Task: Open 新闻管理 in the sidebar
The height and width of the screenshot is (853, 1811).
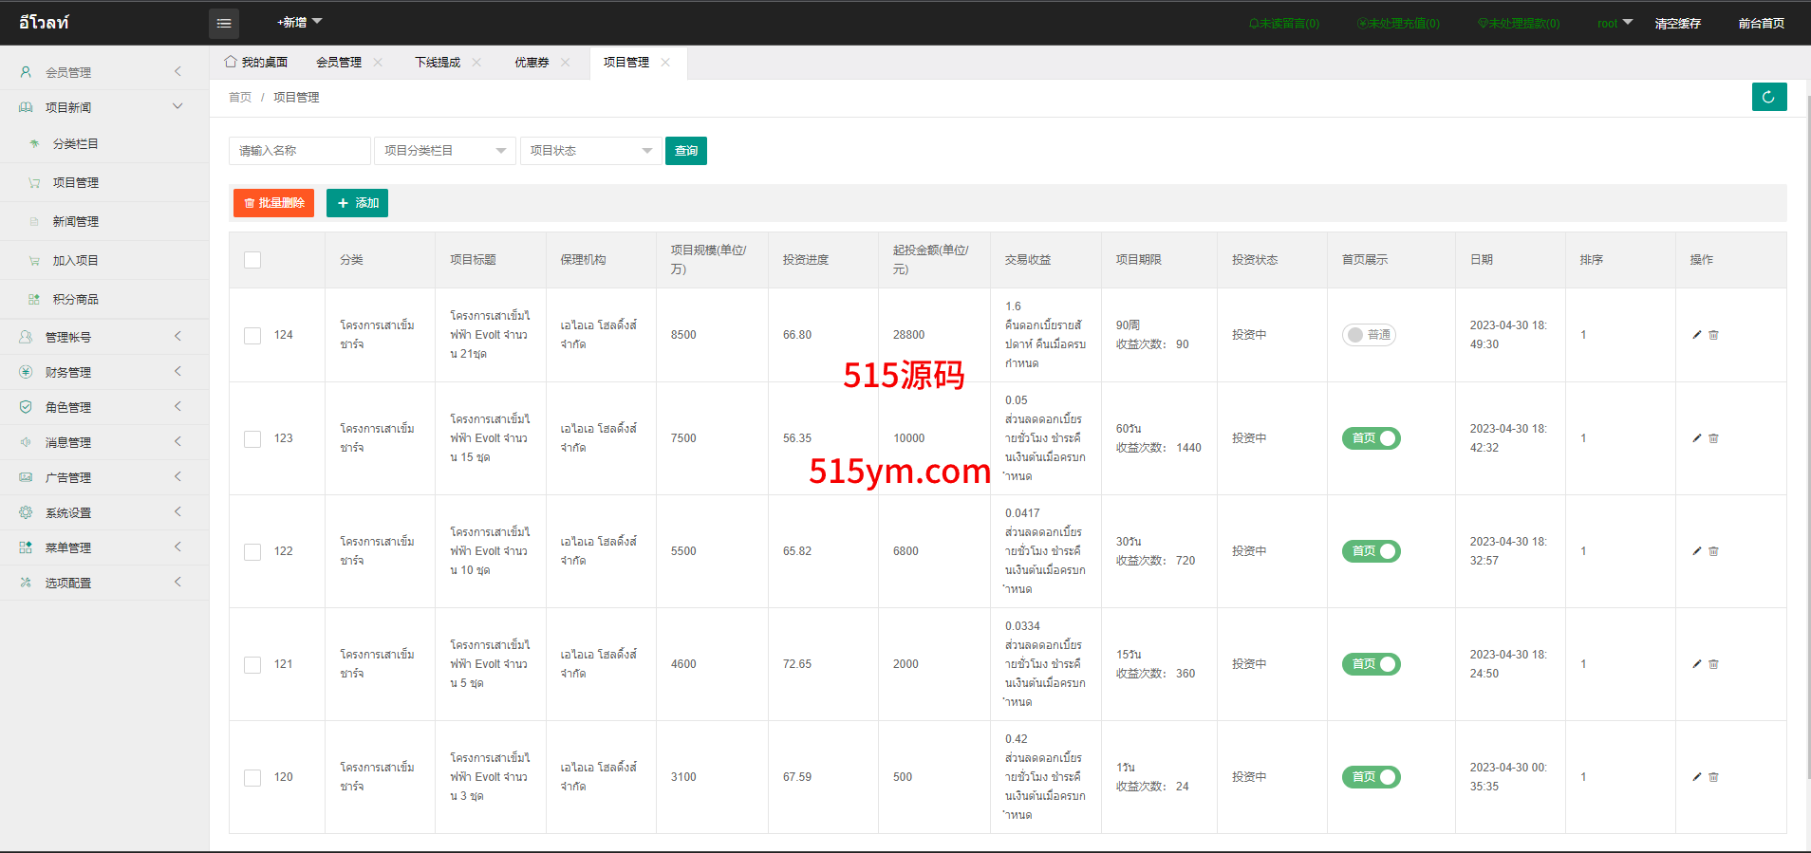Action: (76, 221)
